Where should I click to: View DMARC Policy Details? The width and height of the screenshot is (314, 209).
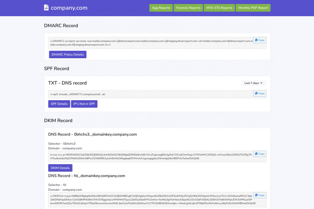pos(68,54)
